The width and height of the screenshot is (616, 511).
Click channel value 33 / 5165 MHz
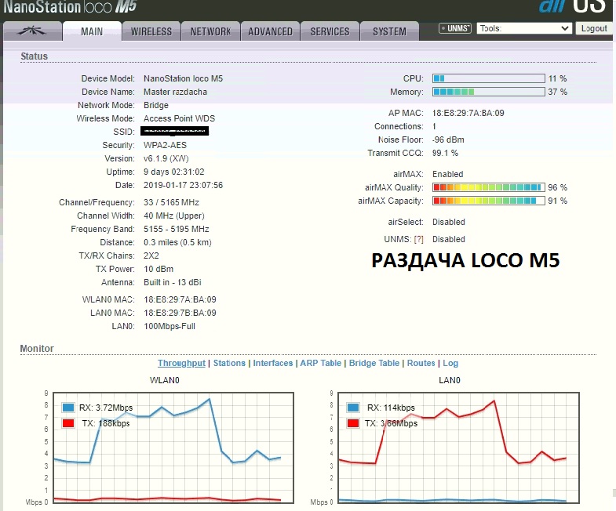click(171, 202)
